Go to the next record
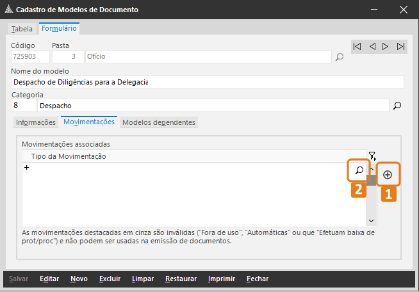Image resolution: width=419 pixels, height=292 pixels. pos(385,47)
